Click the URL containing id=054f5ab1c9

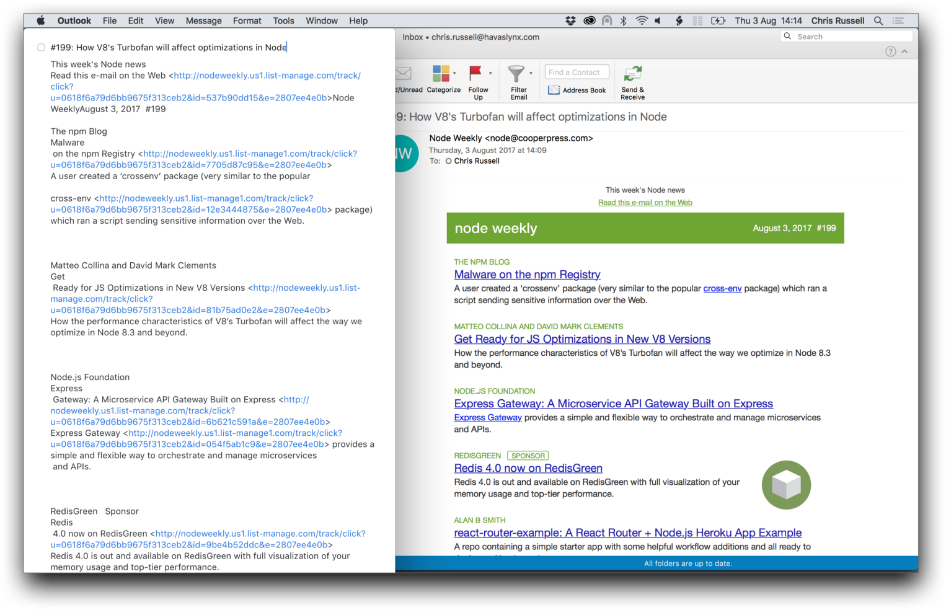196,438
